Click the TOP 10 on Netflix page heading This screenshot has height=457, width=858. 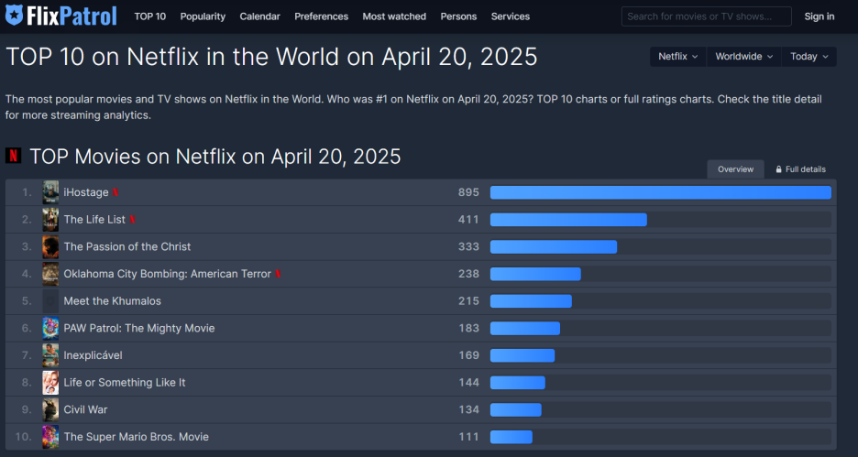click(271, 57)
